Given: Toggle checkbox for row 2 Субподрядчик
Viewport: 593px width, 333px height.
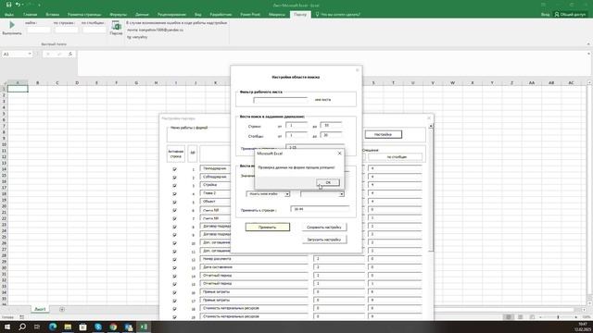Looking at the screenshot, I should (x=175, y=177).
